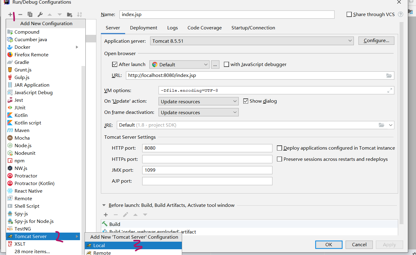The image size is (416, 255).
Task: Click the Name input field
Action: 227,14
